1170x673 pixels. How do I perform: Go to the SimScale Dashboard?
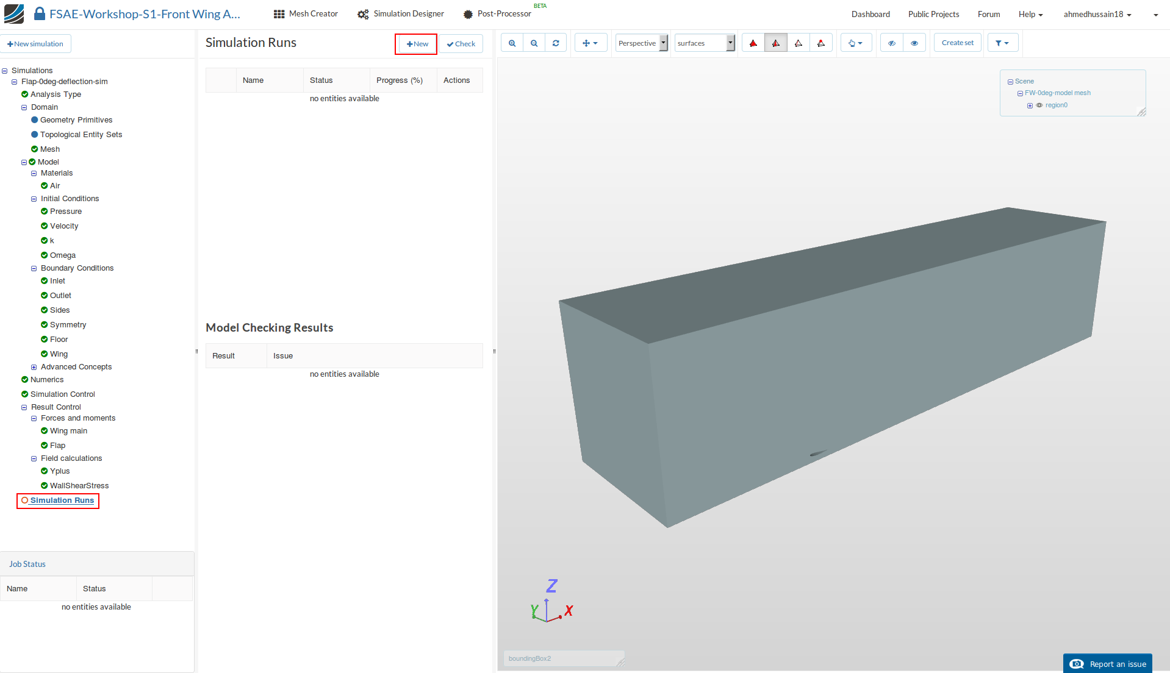coord(870,13)
